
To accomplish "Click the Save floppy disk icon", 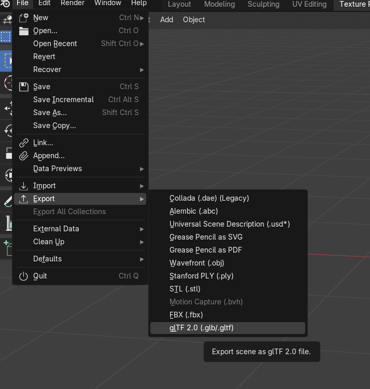I will pos(23,87).
